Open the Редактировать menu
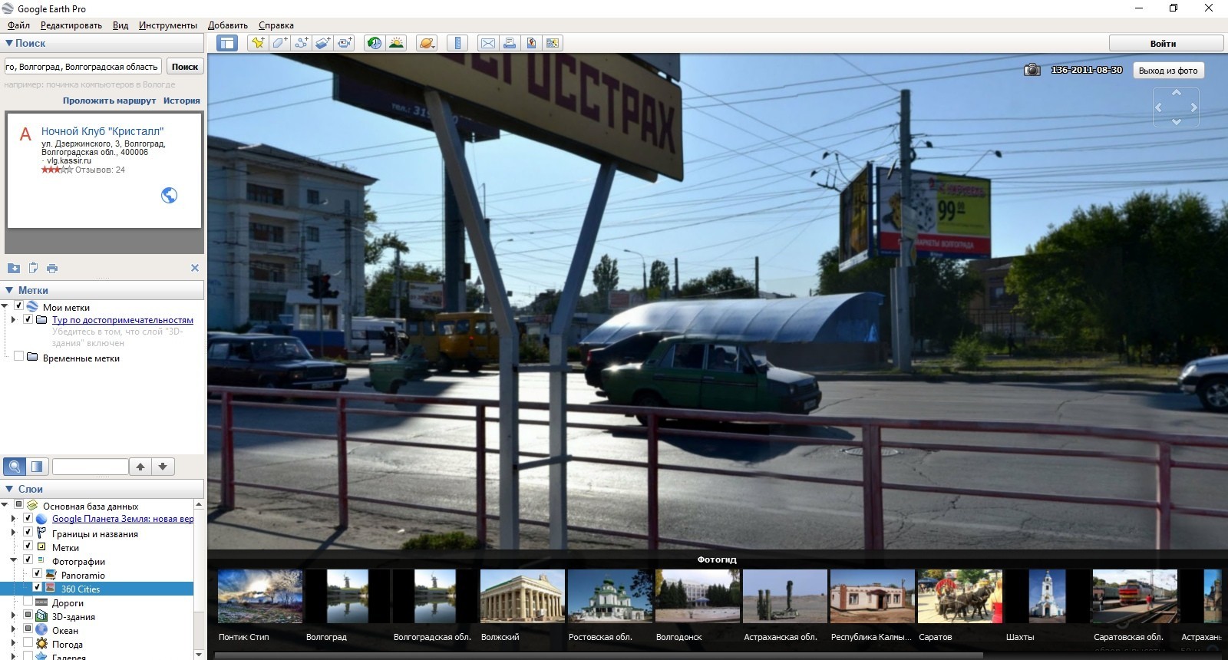1228x660 pixels. tap(71, 25)
